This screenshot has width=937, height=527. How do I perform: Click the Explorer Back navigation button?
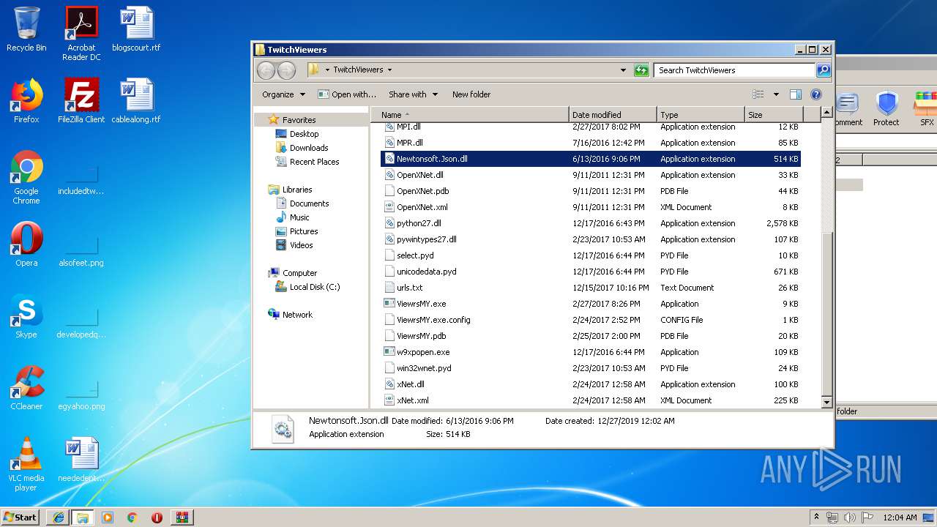pos(266,70)
